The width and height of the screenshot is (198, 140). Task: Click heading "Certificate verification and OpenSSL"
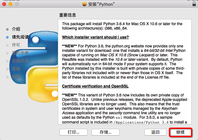(x=95, y=86)
